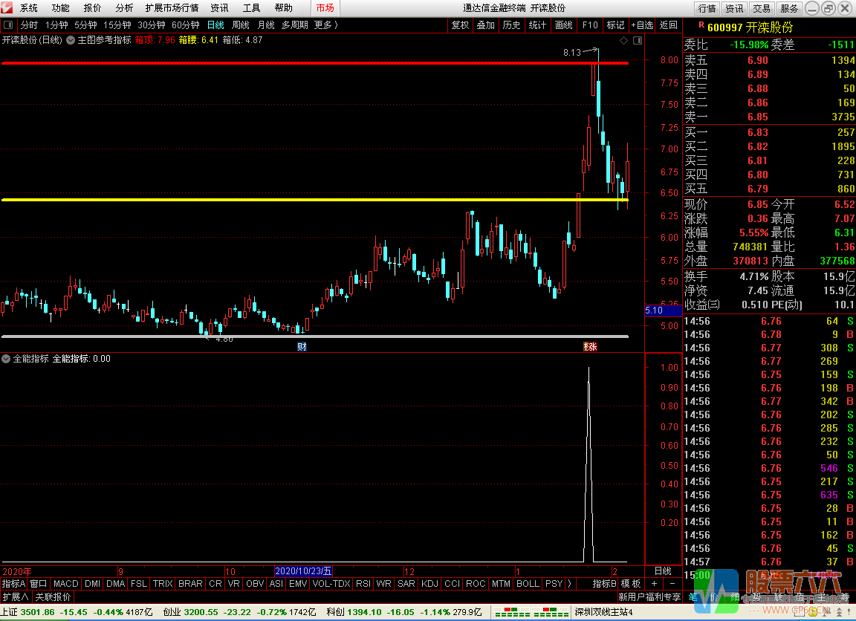Select the RSI indicator tab
The height and width of the screenshot is (621, 856).
(x=363, y=583)
